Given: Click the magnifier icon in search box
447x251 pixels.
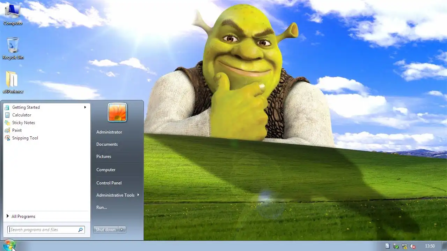Looking at the screenshot, I should coord(80,230).
